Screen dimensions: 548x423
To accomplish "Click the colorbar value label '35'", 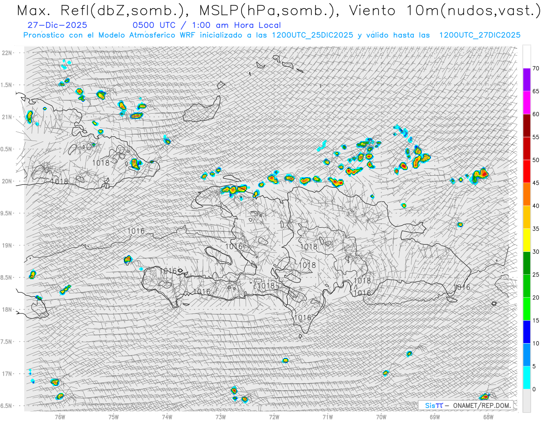I will [x=536, y=229].
